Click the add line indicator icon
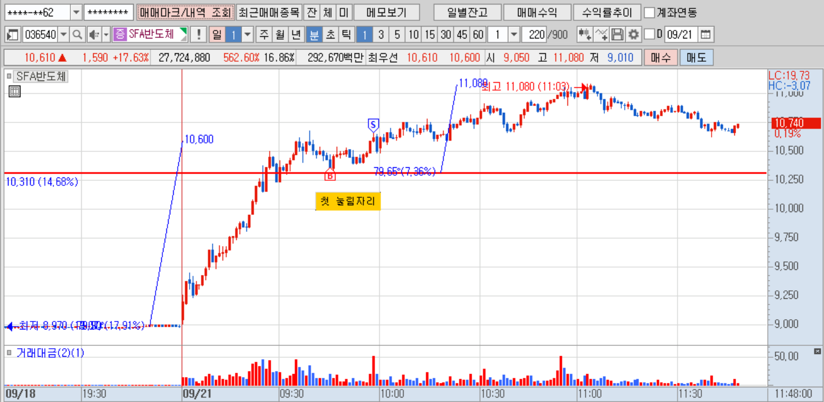This screenshot has width=824, height=402. pyautogui.click(x=601, y=35)
